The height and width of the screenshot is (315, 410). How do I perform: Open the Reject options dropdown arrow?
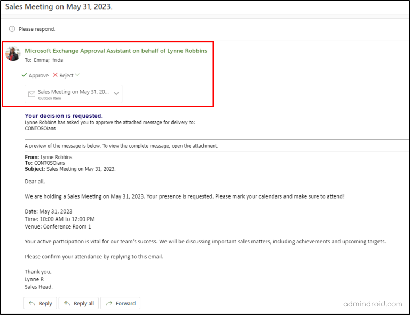pos(77,75)
